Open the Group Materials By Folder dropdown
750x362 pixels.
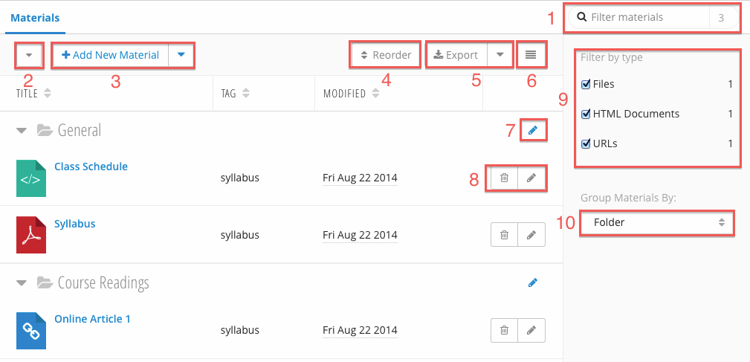point(657,222)
